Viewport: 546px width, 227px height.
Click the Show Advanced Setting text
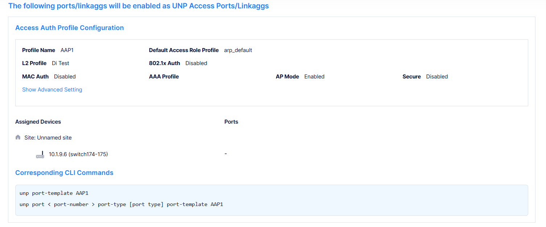coord(52,89)
